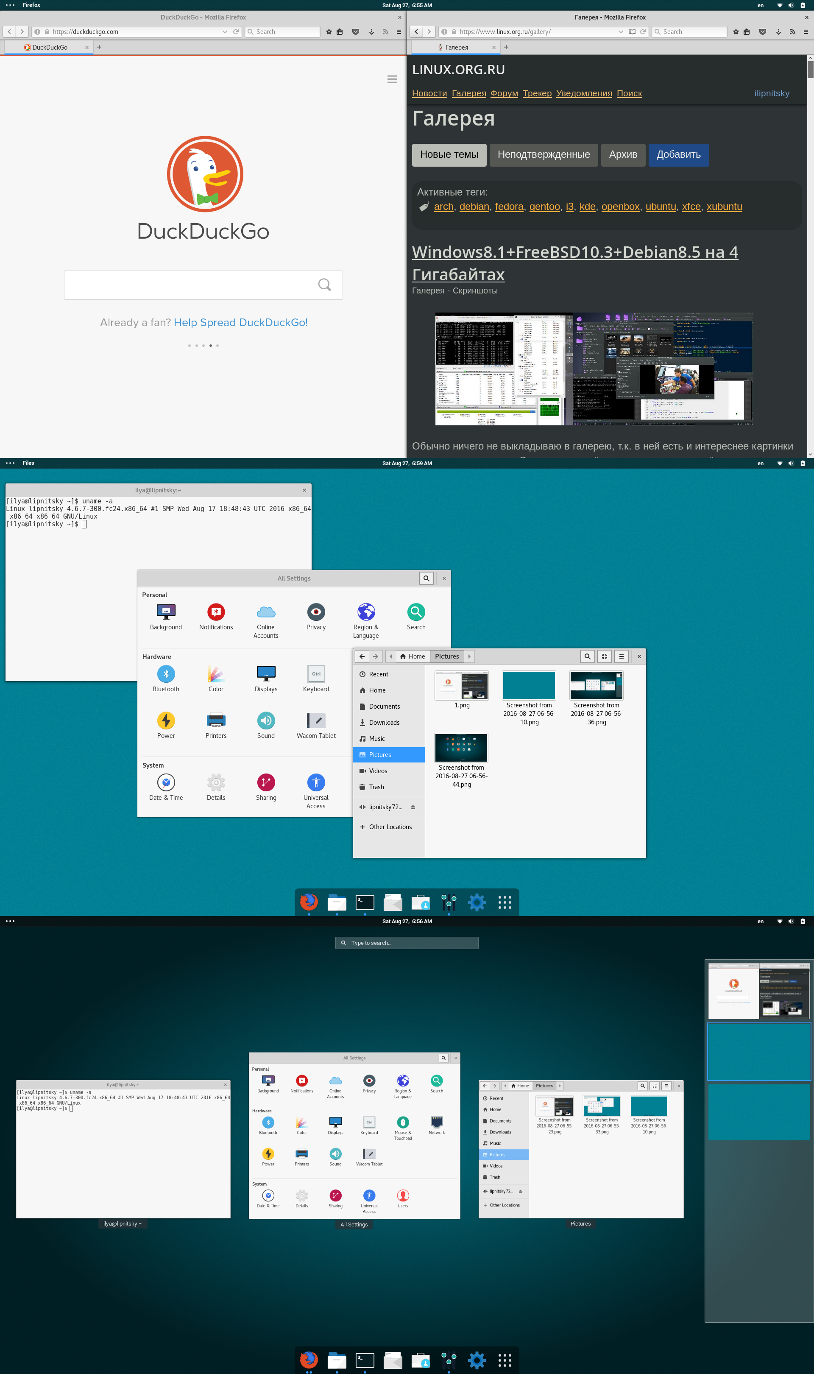Select Downloads in full-size Files sidebar
814x1374 pixels.
point(389,722)
